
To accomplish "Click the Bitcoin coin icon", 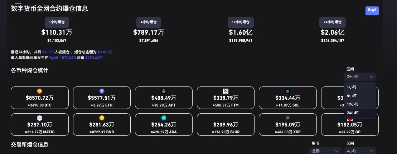I will (39, 91).
